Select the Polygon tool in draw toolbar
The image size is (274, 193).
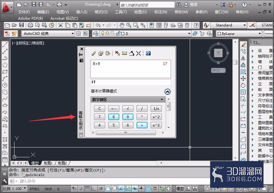point(5,65)
